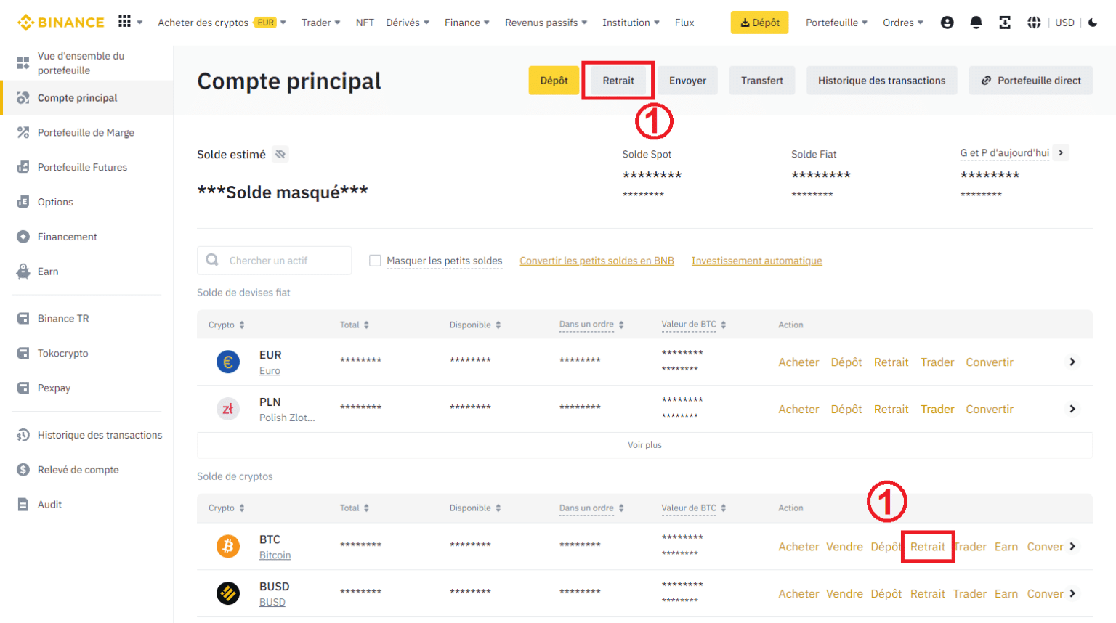1116x623 pixels.
Task: Expand the Portefeuille header dropdown
Action: click(836, 23)
